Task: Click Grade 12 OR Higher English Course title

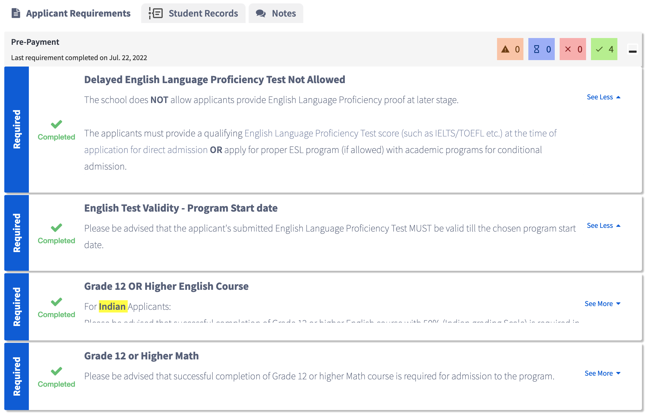Action: [166, 286]
